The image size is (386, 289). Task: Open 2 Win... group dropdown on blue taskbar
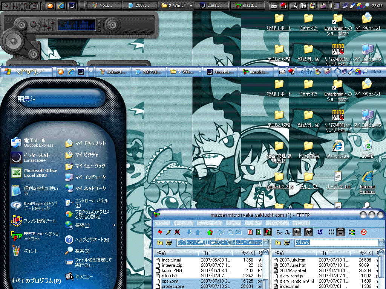200,72
